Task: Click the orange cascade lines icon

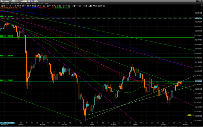Action: click(55, 6)
